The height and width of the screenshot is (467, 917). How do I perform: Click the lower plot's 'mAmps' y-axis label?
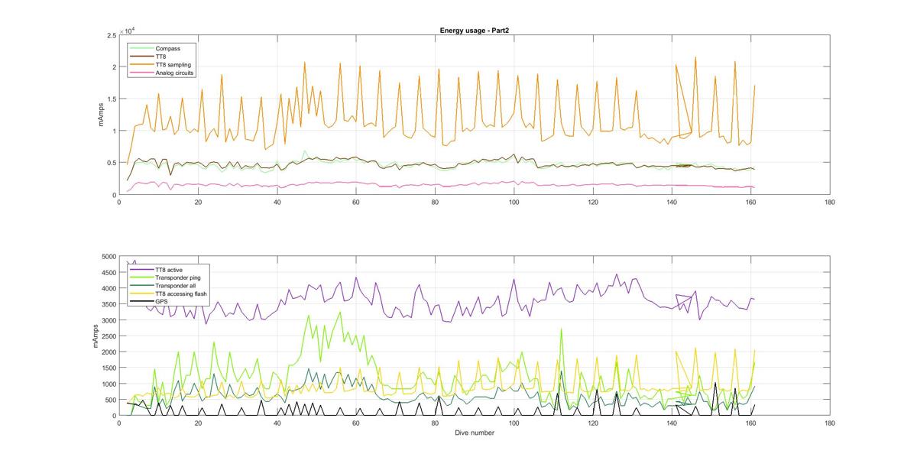(x=96, y=336)
